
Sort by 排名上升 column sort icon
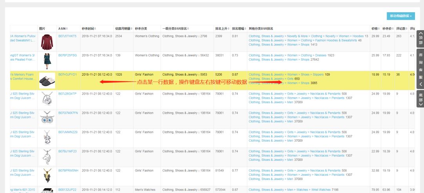pyautogui.click(x=228, y=29)
